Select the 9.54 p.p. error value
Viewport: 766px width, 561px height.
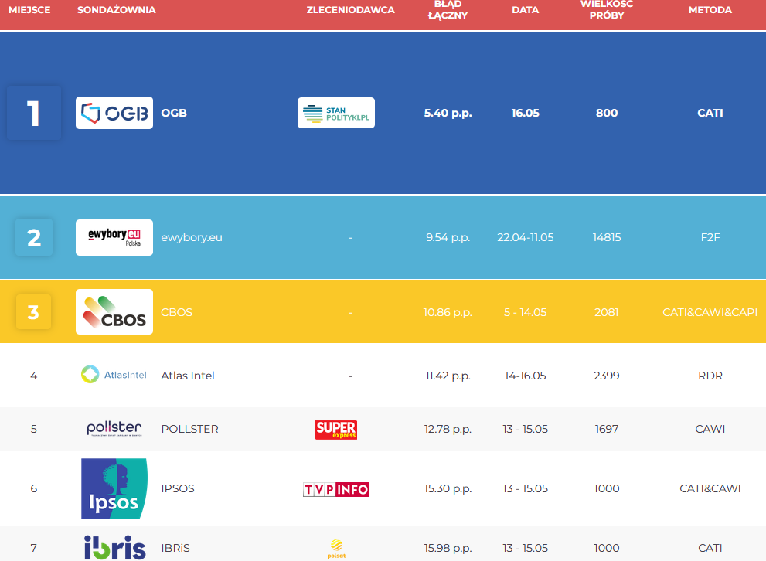click(x=448, y=238)
